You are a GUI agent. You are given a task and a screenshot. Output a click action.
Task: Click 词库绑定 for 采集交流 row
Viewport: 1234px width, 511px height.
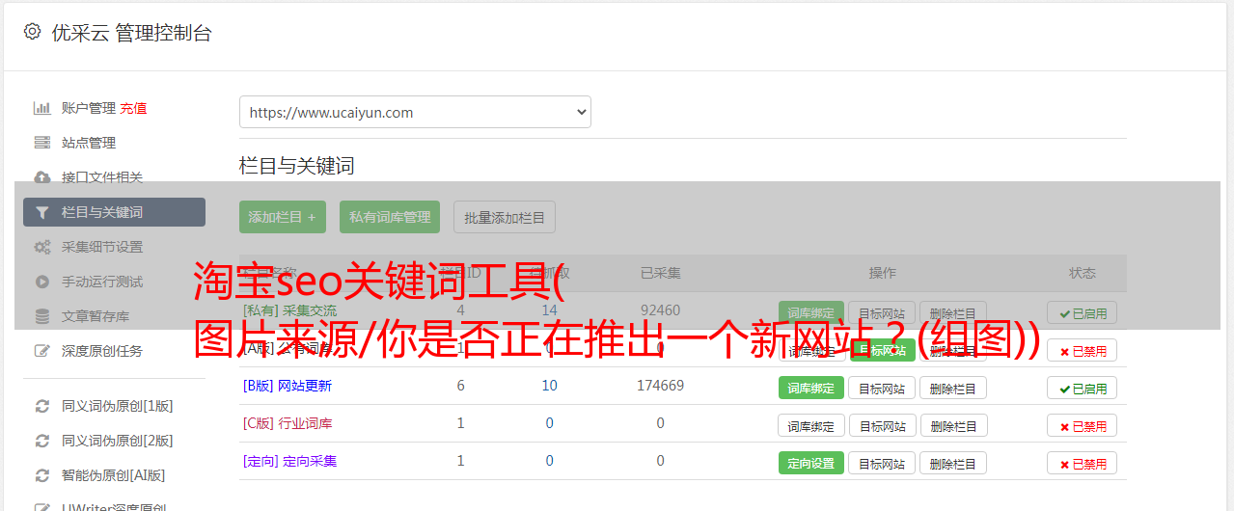pyautogui.click(x=811, y=313)
